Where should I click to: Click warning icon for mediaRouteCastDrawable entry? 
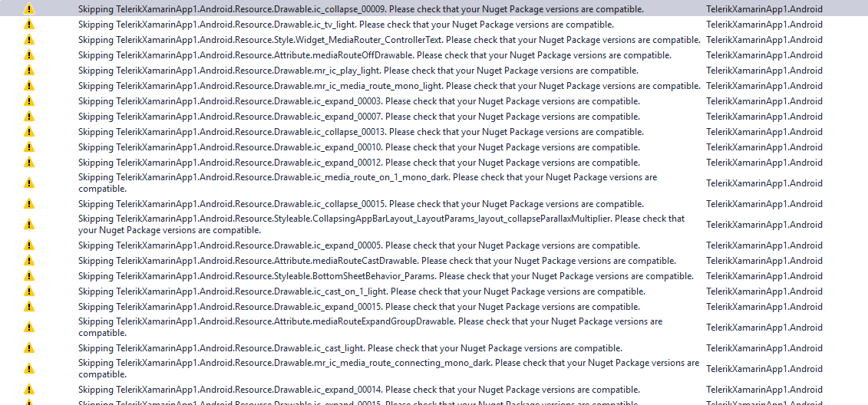(29, 261)
